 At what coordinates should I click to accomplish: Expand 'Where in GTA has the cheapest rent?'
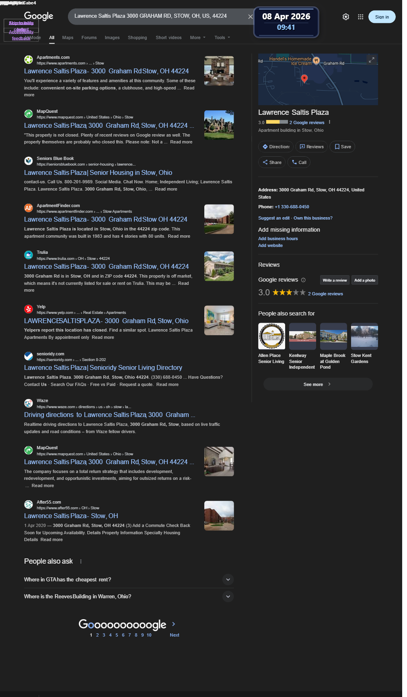pos(129,579)
